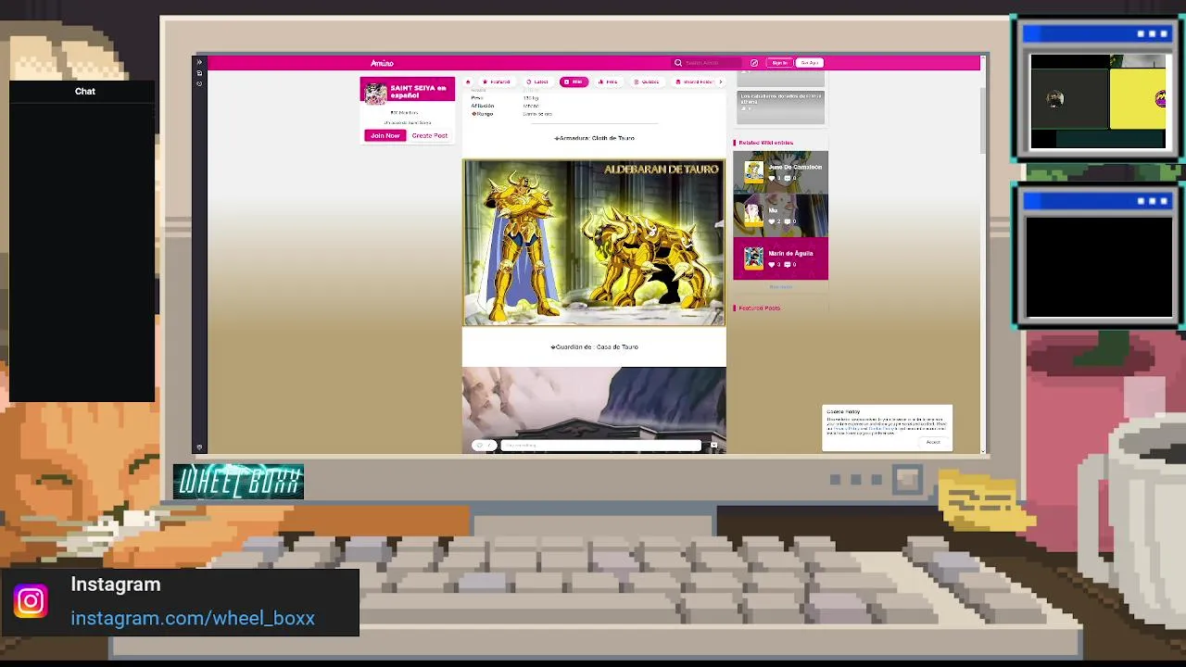
Task: Open the compass explore icon
Action: [754, 63]
